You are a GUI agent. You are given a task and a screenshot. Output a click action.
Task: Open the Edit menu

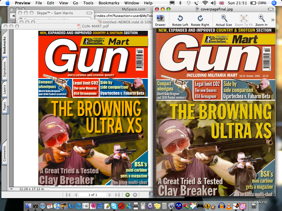[x=51, y=3]
